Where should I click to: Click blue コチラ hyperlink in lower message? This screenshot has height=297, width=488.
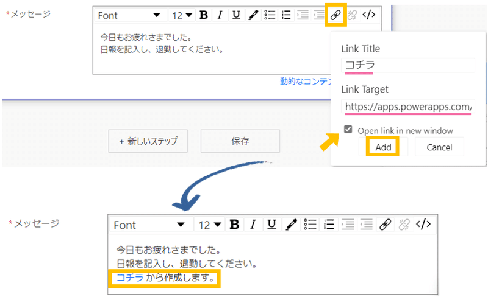pyautogui.click(x=130, y=278)
